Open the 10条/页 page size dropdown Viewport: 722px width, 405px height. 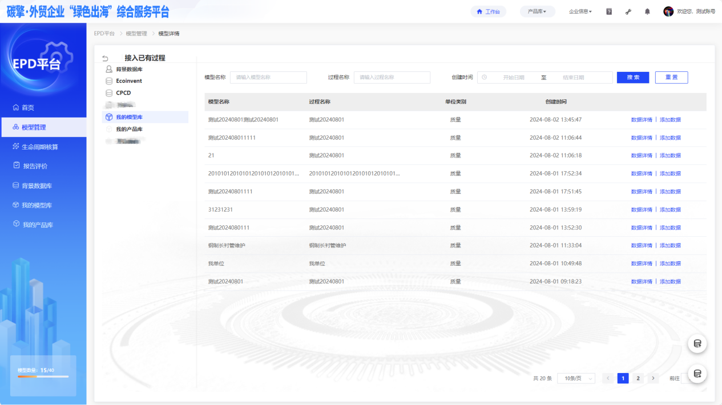(576, 378)
